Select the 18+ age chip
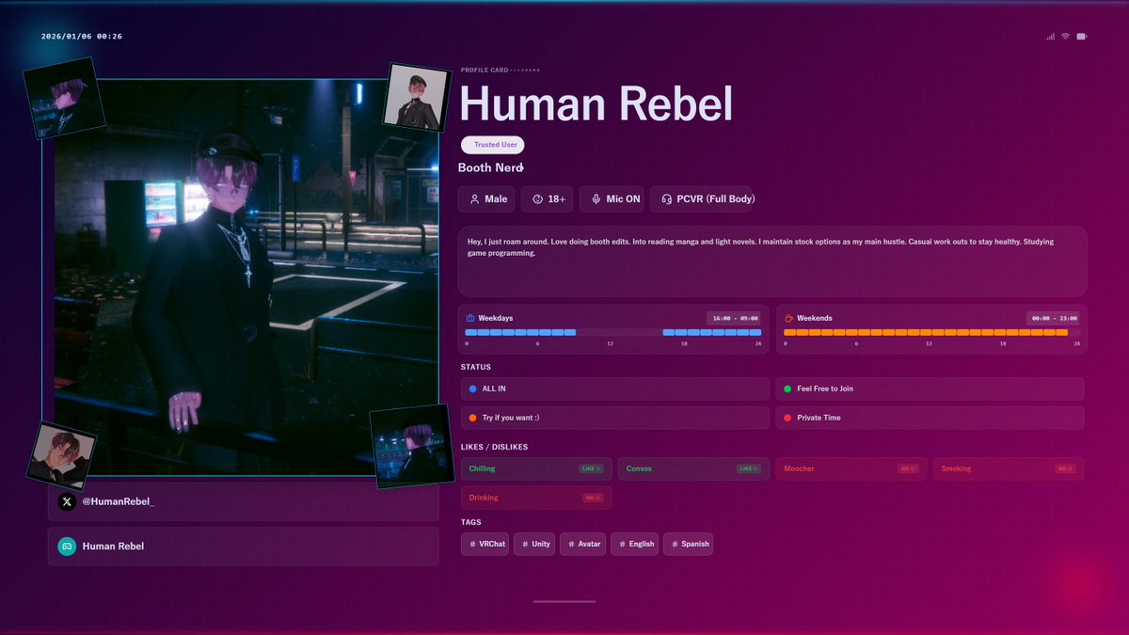Screen dimensions: 1129x635 tap(549, 199)
